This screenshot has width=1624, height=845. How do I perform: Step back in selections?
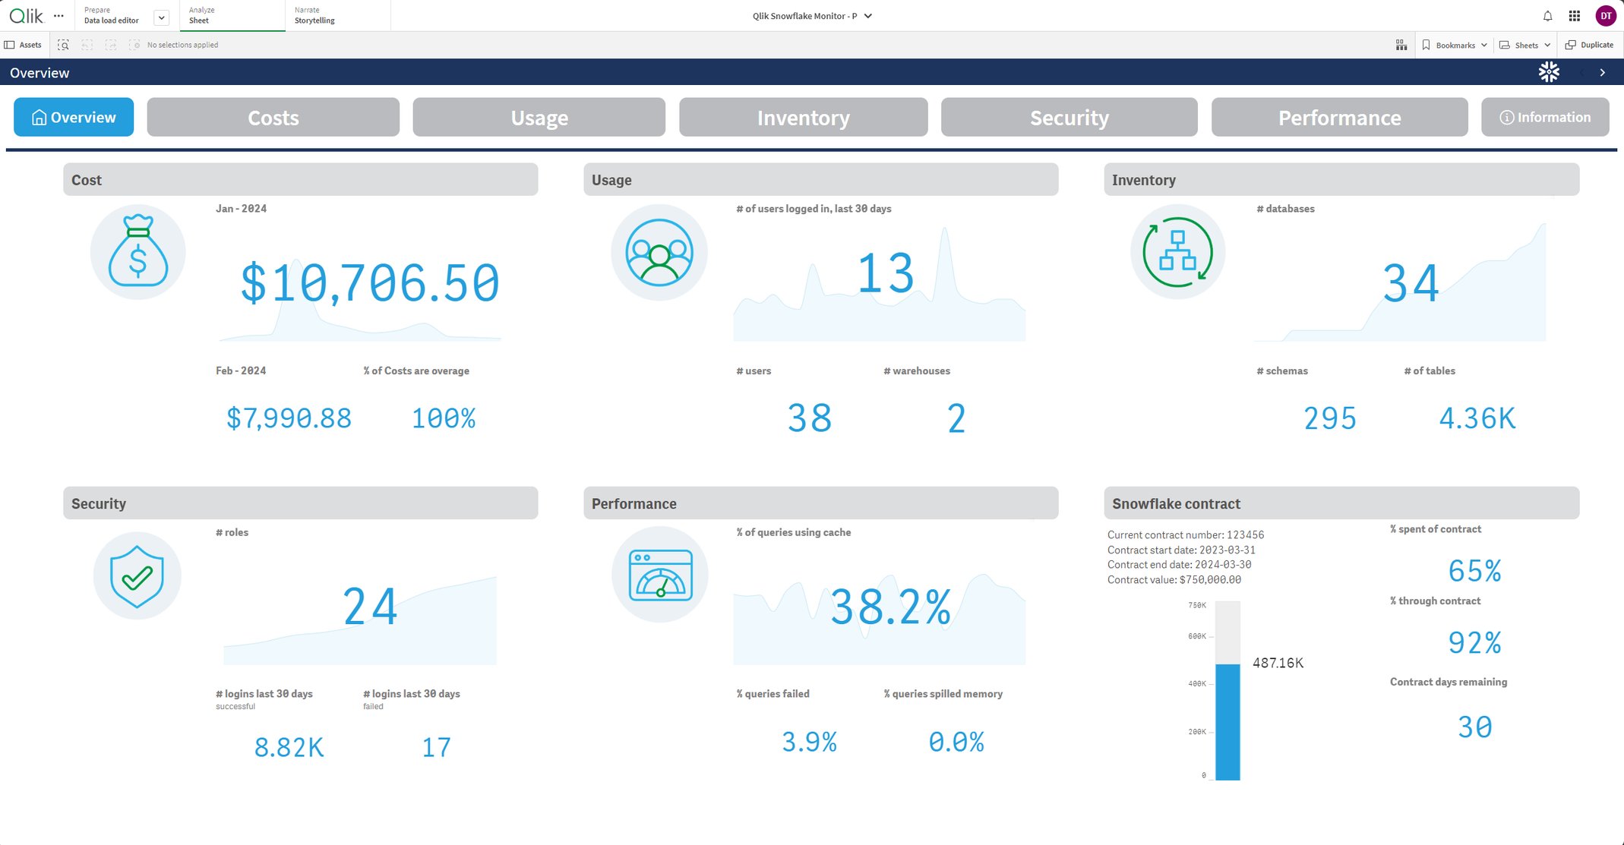coord(87,45)
